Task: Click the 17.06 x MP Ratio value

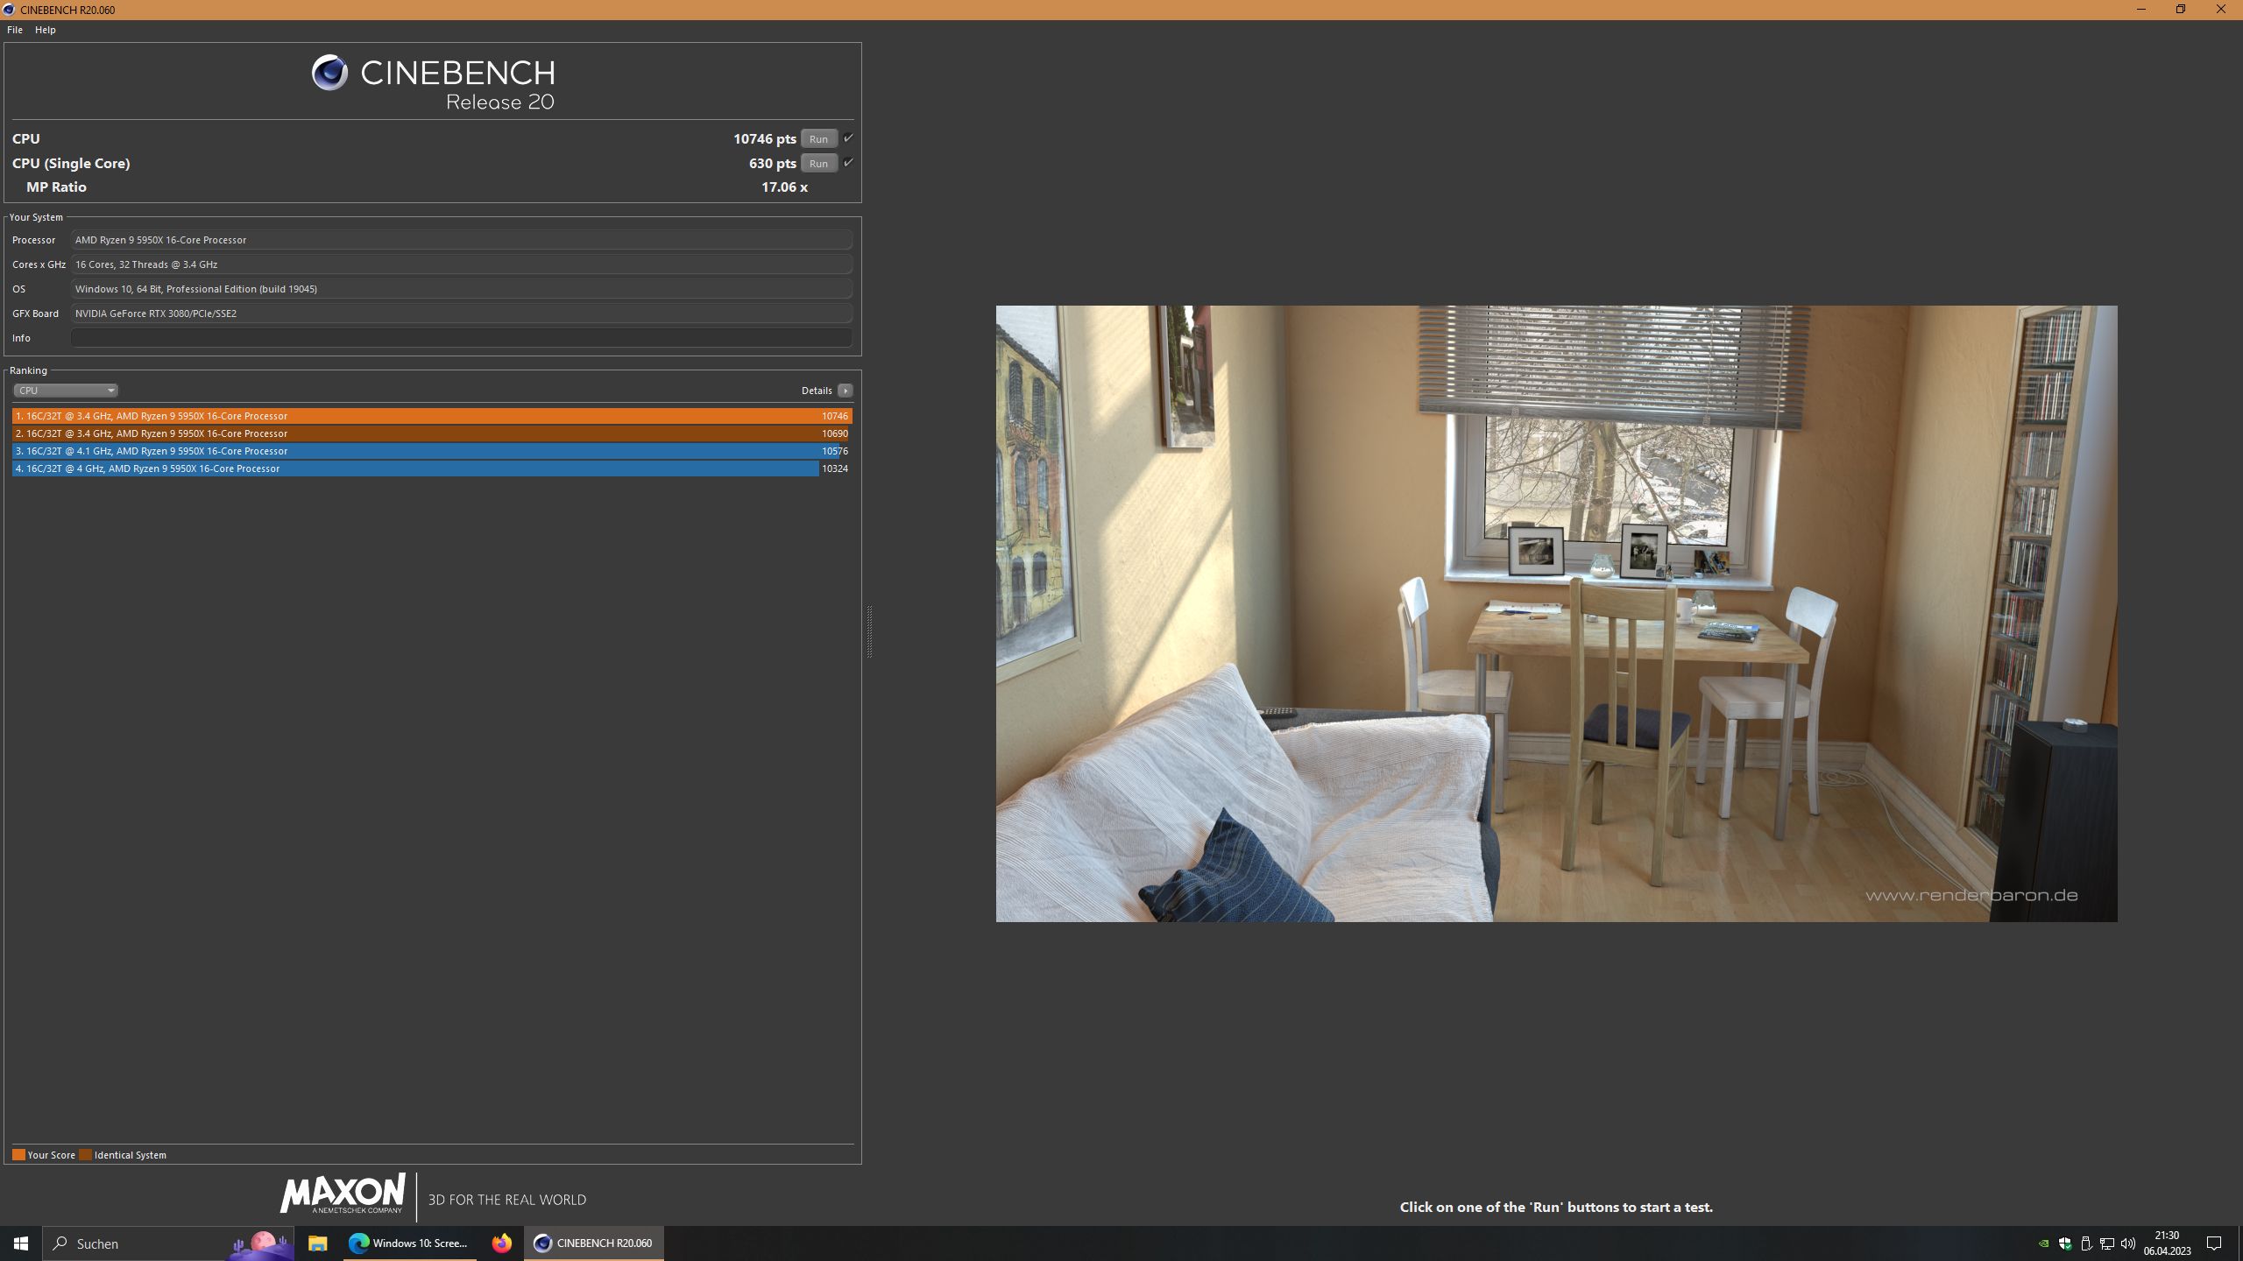Action: (785, 187)
